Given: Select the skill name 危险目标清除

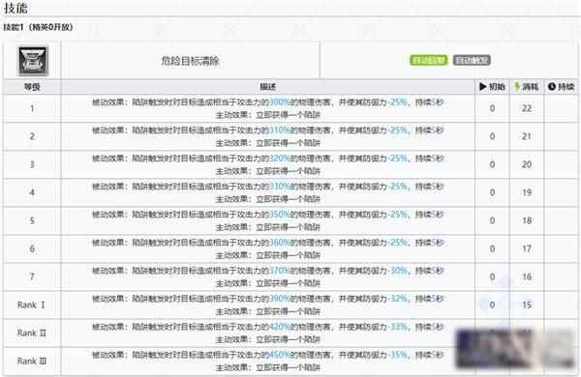Looking at the screenshot, I should 191,61.
